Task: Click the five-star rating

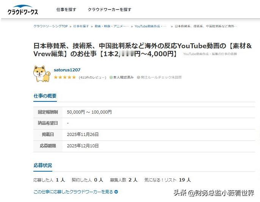Action: pyautogui.click(x=65, y=77)
